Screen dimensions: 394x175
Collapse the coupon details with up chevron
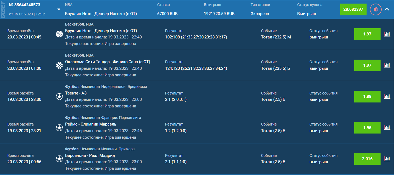tap(387, 9)
